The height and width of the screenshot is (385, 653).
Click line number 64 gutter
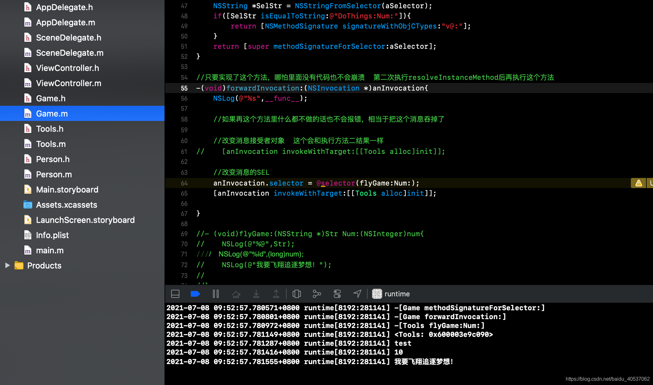pyautogui.click(x=184, y=183)
